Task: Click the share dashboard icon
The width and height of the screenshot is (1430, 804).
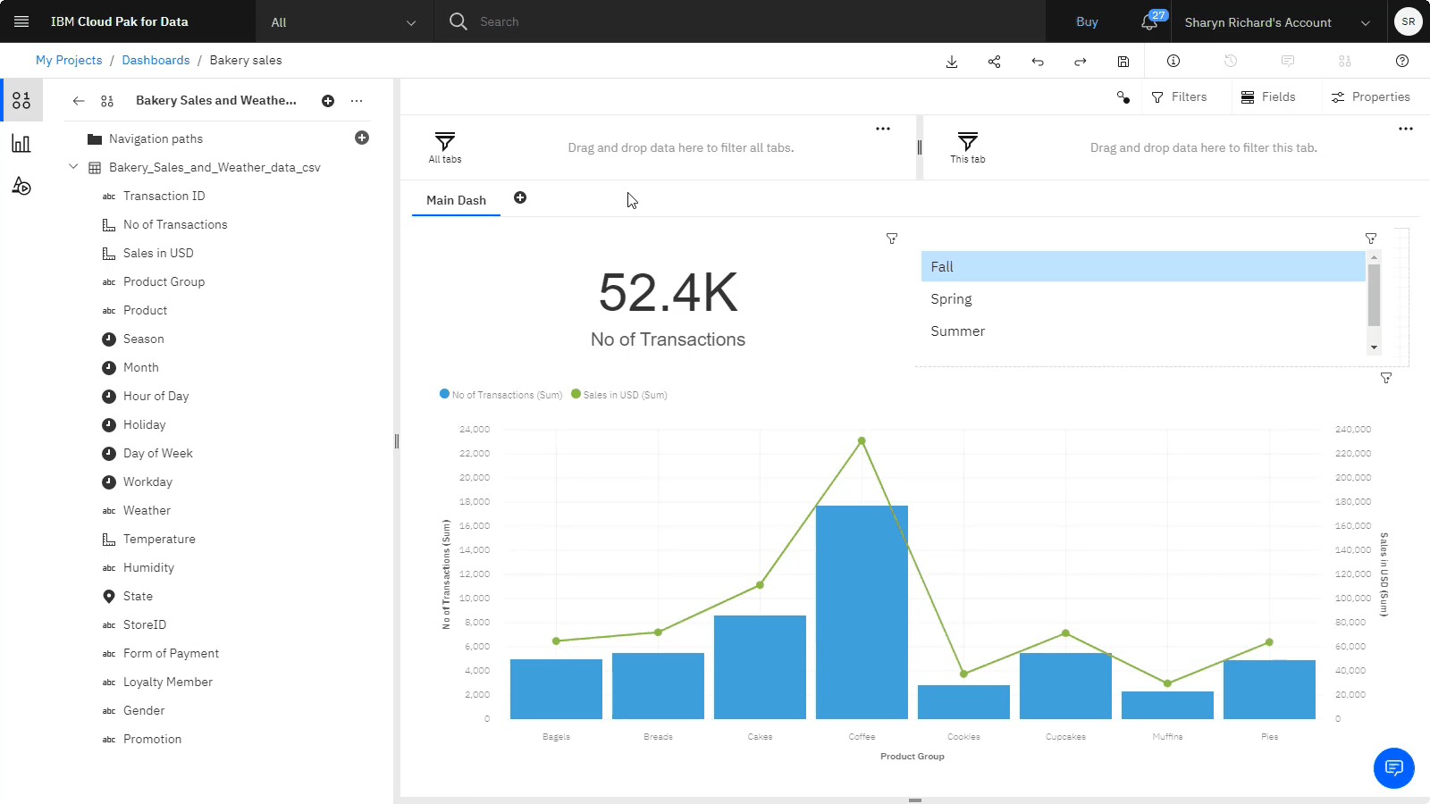Action: click(995, 61)
